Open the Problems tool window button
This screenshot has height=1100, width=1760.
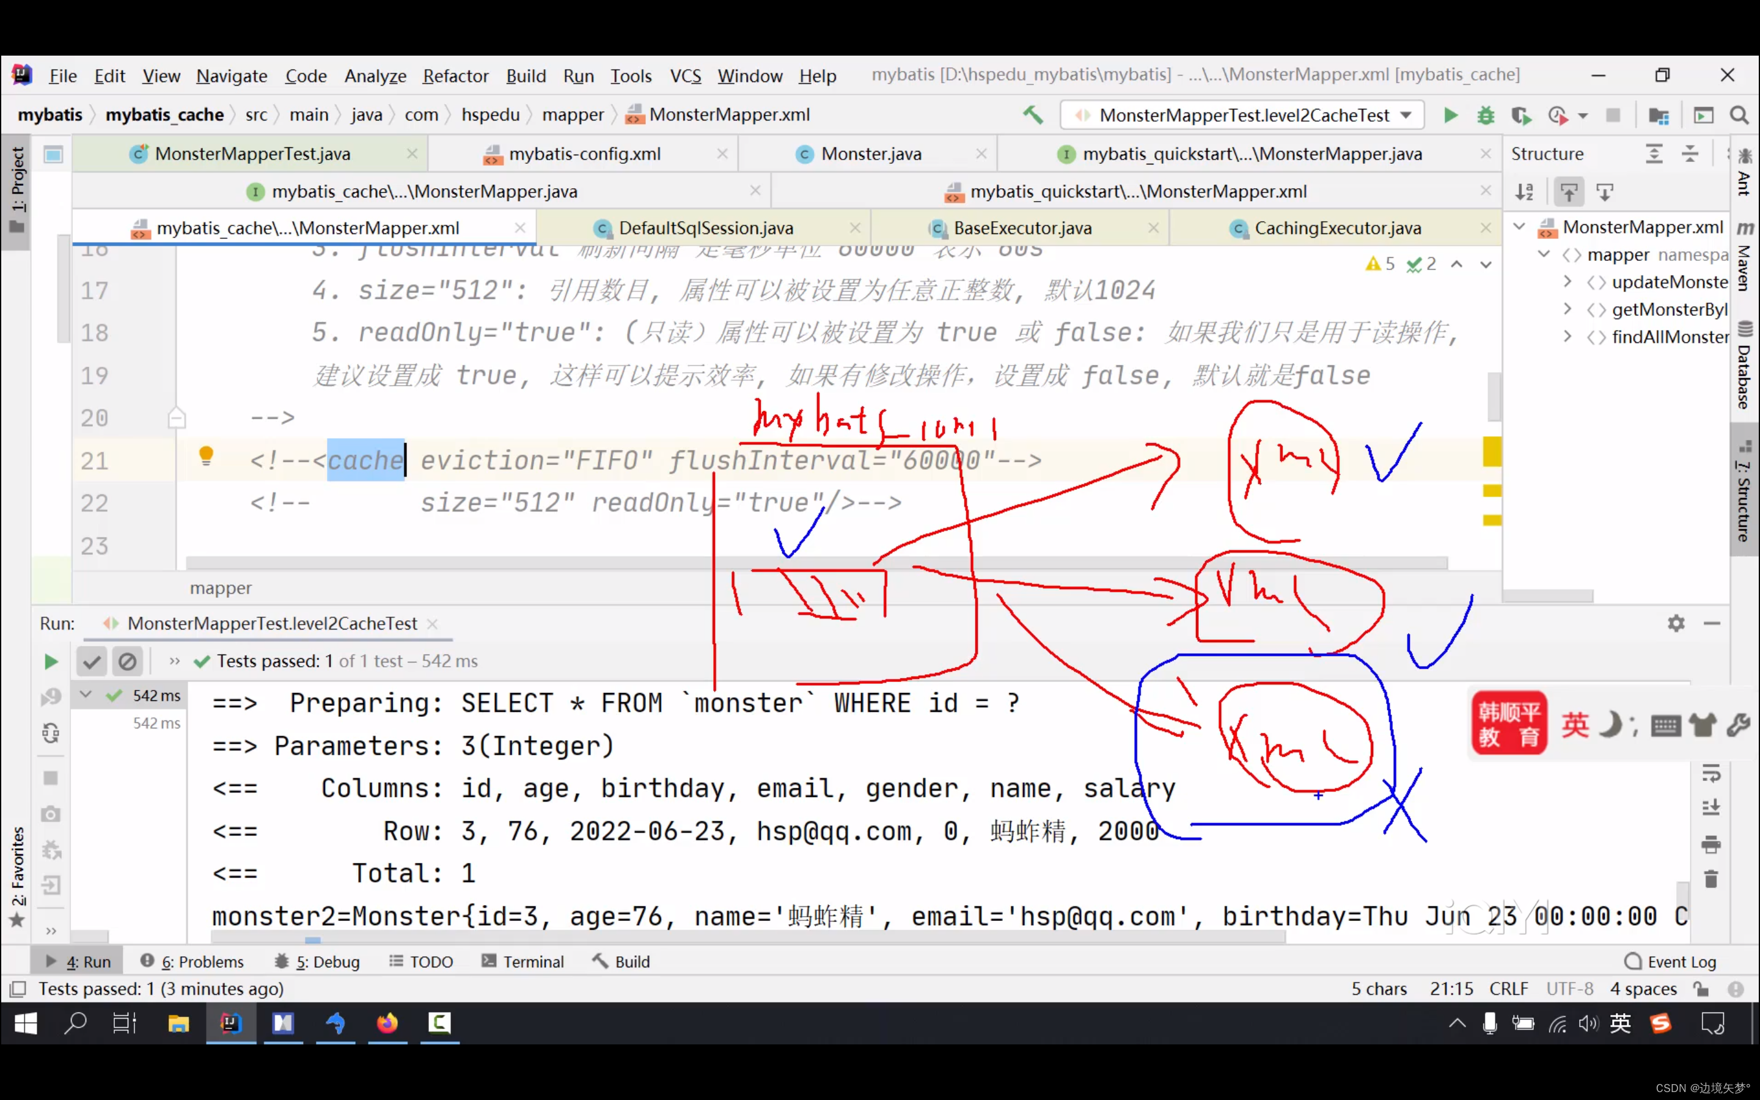(192, 962)
